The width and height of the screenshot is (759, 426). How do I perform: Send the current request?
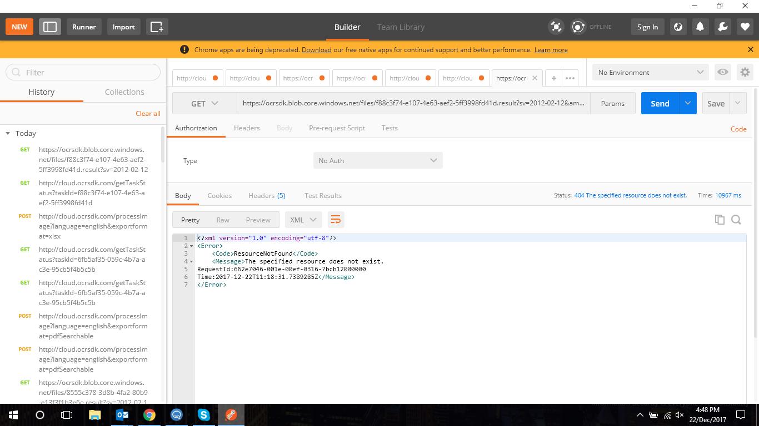660,103
